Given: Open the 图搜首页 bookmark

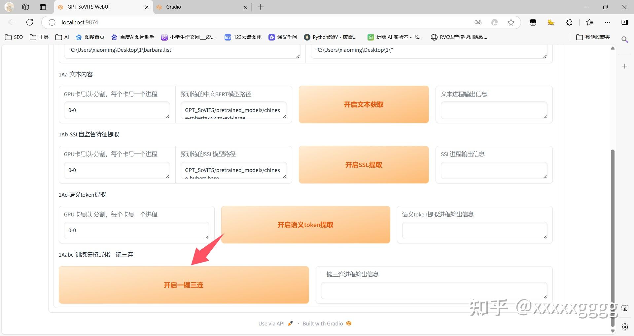Looking at the screenshot, I should coord(90,37).
